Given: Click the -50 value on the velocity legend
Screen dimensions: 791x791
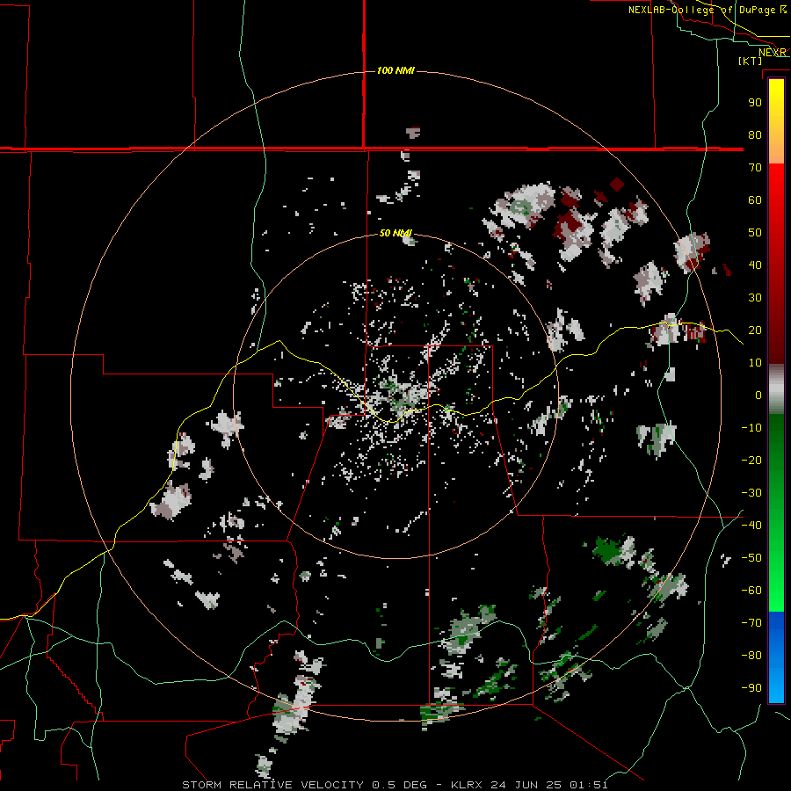Looking at the screenshot, I should [x=751, y=558].
